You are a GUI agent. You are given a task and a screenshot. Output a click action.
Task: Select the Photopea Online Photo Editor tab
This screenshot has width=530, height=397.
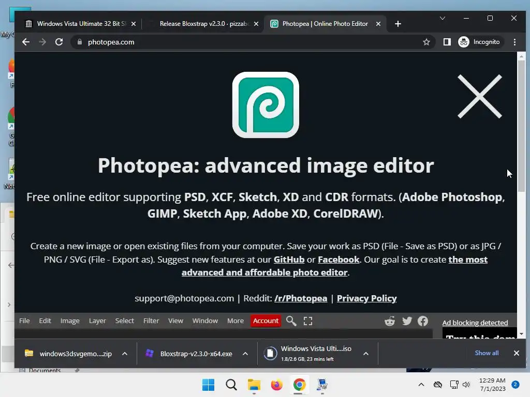coord(325,24)
